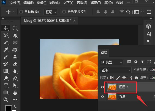Click the distribute vertically icon
This screenshot has width=155, height=111.
122,12
